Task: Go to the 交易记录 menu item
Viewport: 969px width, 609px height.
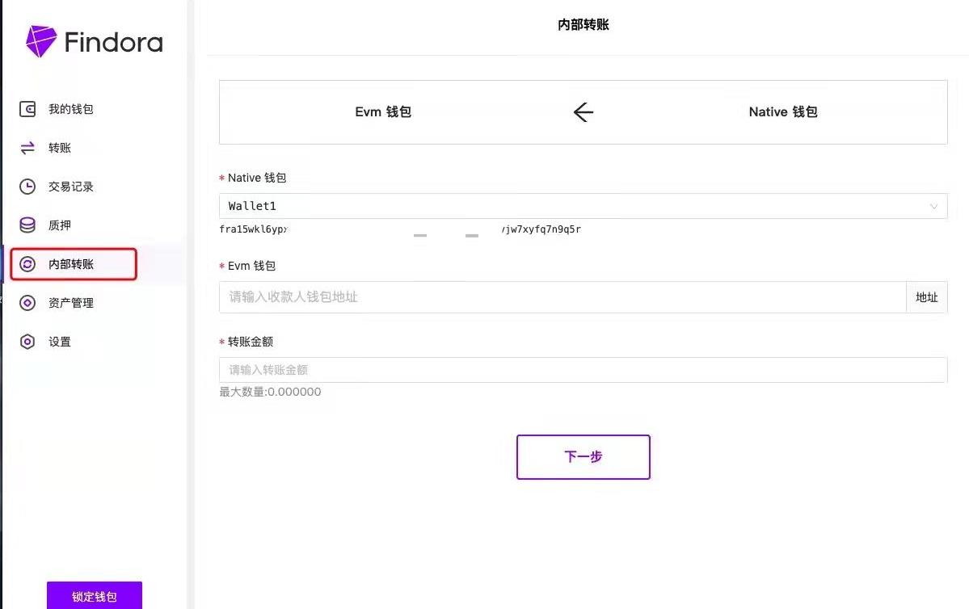Action: pyautogui.click(x=71, y=187)
